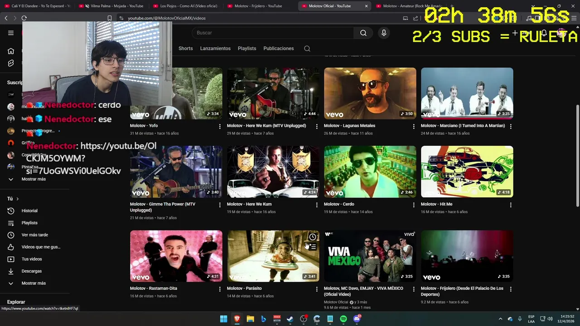Image resolution: width=580 pixels, height=326 pixels.
Task: Switch to Vilma Palma - Mojada browser tab
Action: (x=113, y=6)
